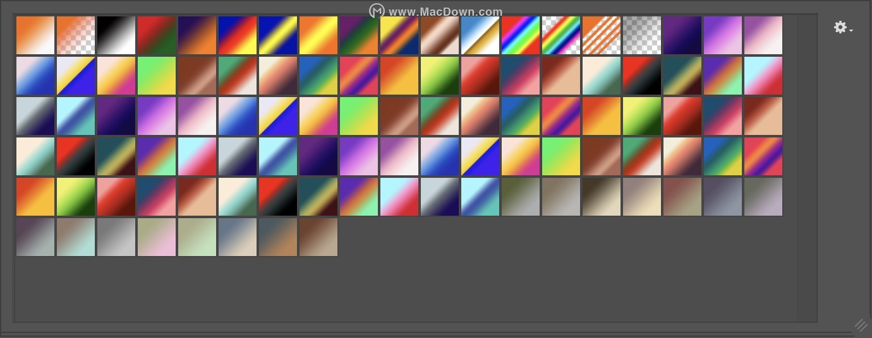Pick the copper metallic gradient preset

pyautogui.click(x=440, y=35)
